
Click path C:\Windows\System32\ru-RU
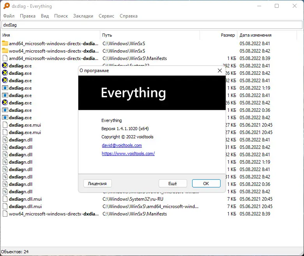coord(133,199)
